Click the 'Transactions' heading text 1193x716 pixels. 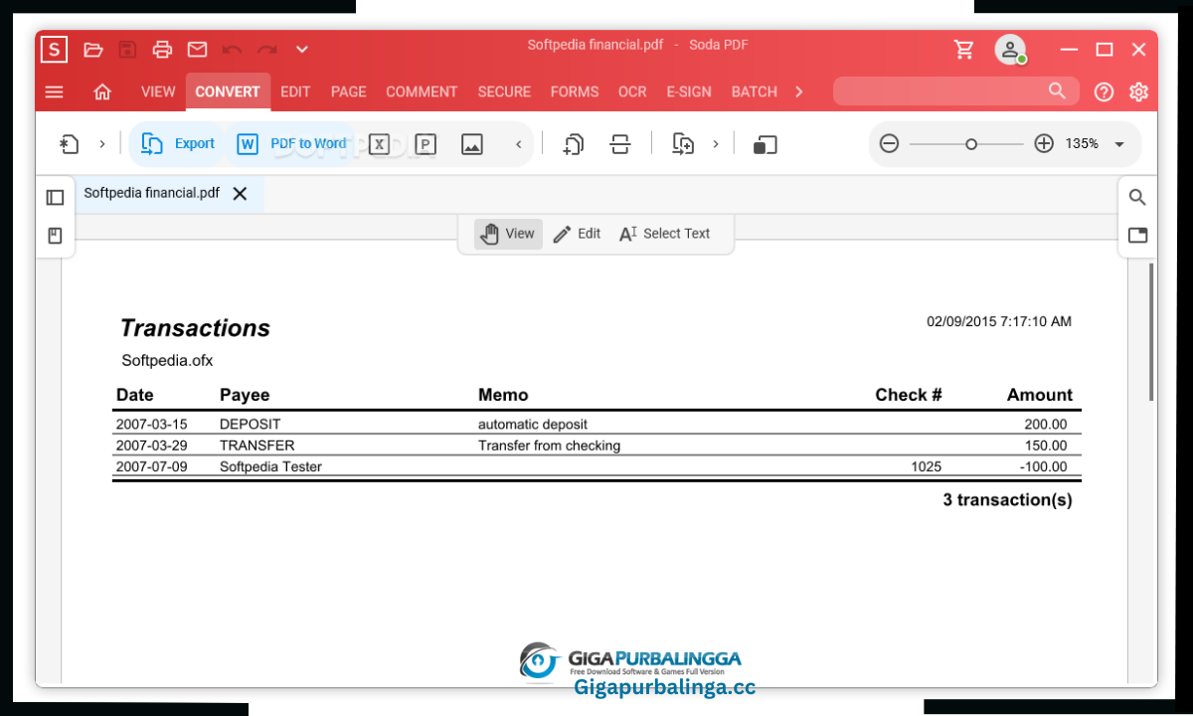(195, 328)
